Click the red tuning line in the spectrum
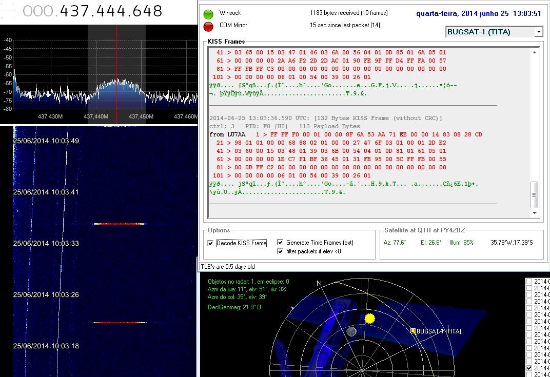This screenshot has height=377, width=550. [117, 74]
